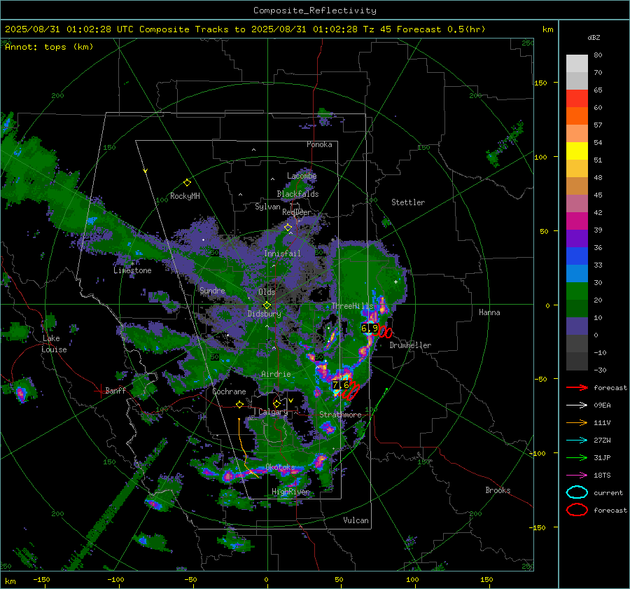The height and width of the screenshot is (589, 630).
Task: Click the Calgary city label
Action: 273,412
